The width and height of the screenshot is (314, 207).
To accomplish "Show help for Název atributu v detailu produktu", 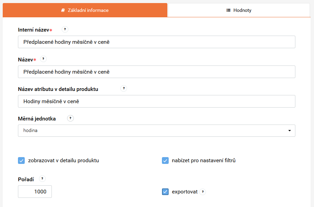I will (124, 89).
